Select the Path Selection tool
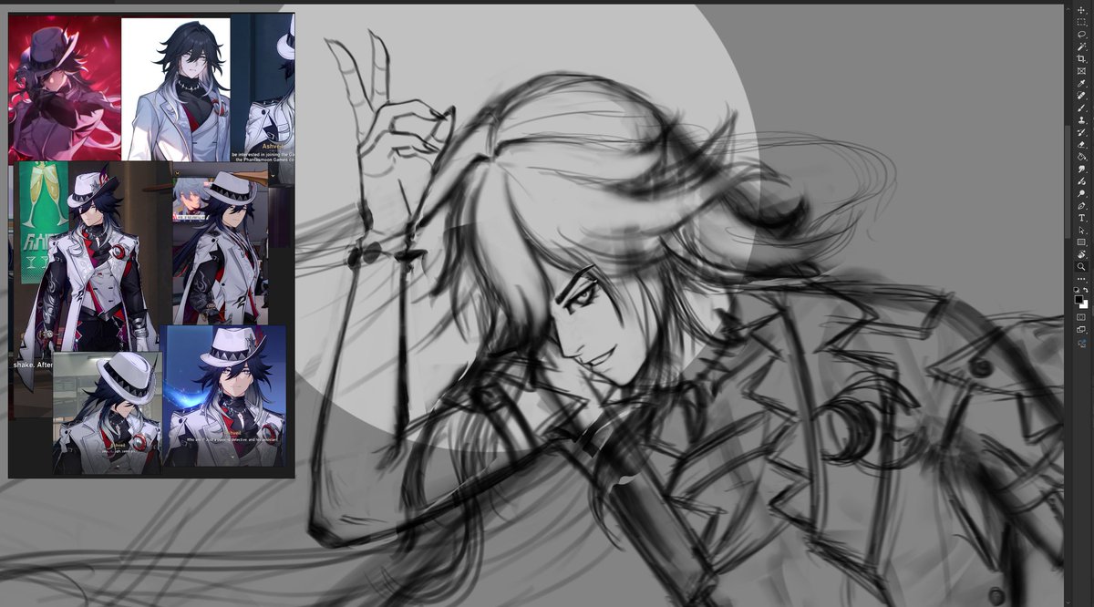The image size is (1094, 607). [1081, 230]
